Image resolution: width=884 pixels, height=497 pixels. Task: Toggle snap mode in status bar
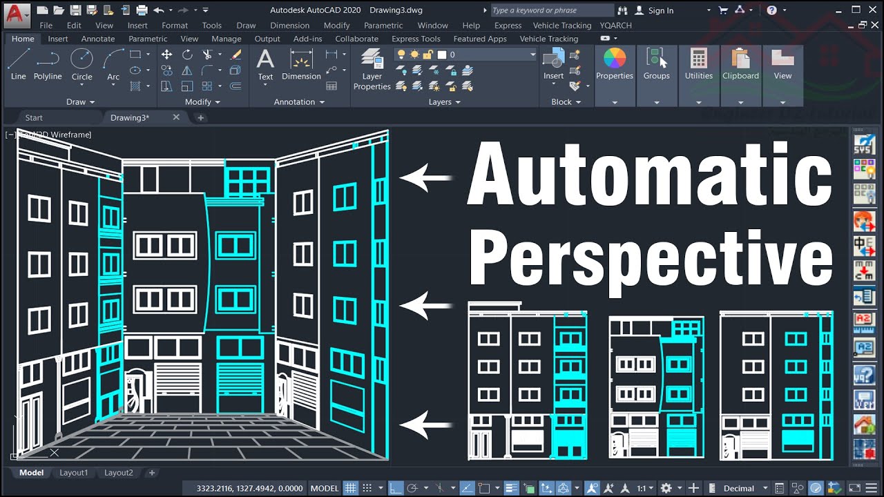pyautogui.click(x=367, y=488)
